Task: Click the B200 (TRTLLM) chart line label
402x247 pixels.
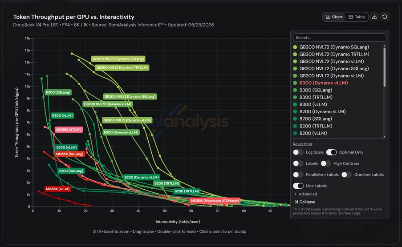Action: (x=187, y=191)
